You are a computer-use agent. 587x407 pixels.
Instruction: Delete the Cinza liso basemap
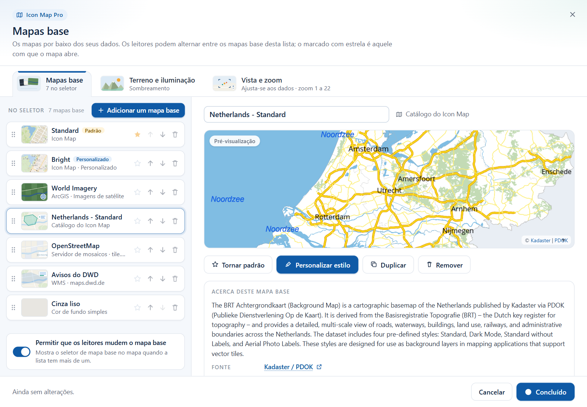(x=175, y=308)
